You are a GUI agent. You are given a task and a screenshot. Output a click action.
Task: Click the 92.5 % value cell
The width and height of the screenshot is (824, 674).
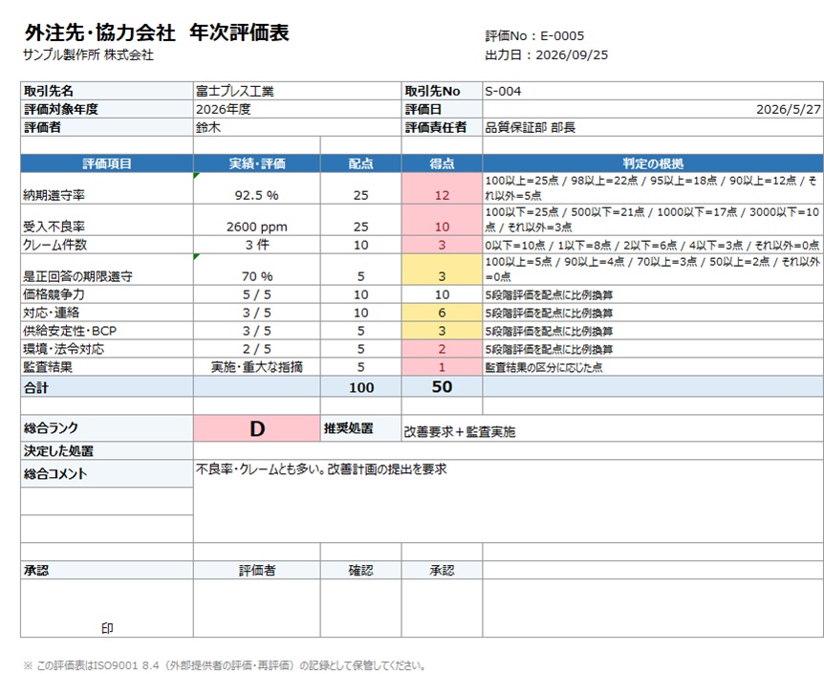(257, 188)
